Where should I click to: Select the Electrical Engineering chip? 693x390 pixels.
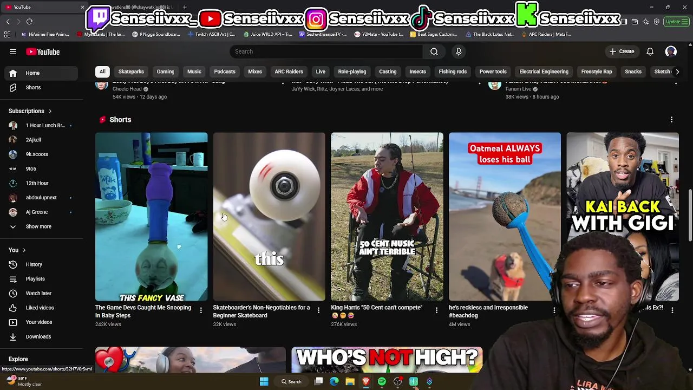[x=544, y=71]
